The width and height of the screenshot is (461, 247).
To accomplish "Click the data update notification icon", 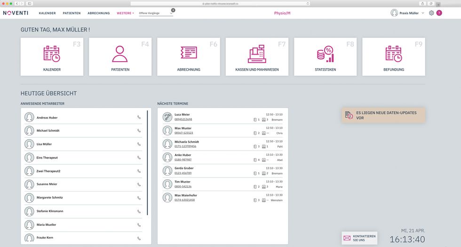I will point(349,115).
